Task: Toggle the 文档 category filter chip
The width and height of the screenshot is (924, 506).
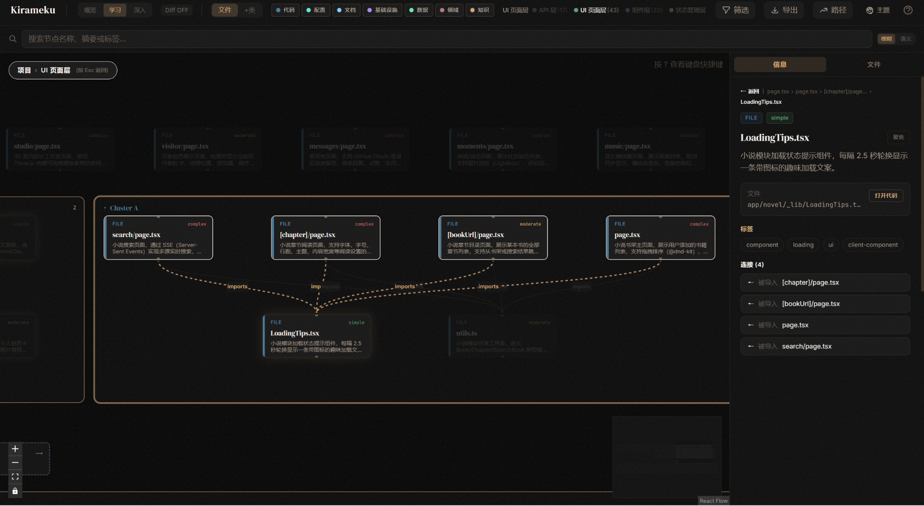Action: pyautogui.click(x=346, y=10)
